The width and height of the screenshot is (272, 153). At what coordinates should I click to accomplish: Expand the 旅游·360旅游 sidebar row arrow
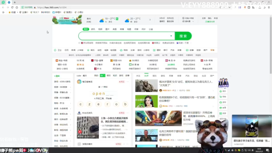point(70,87)
